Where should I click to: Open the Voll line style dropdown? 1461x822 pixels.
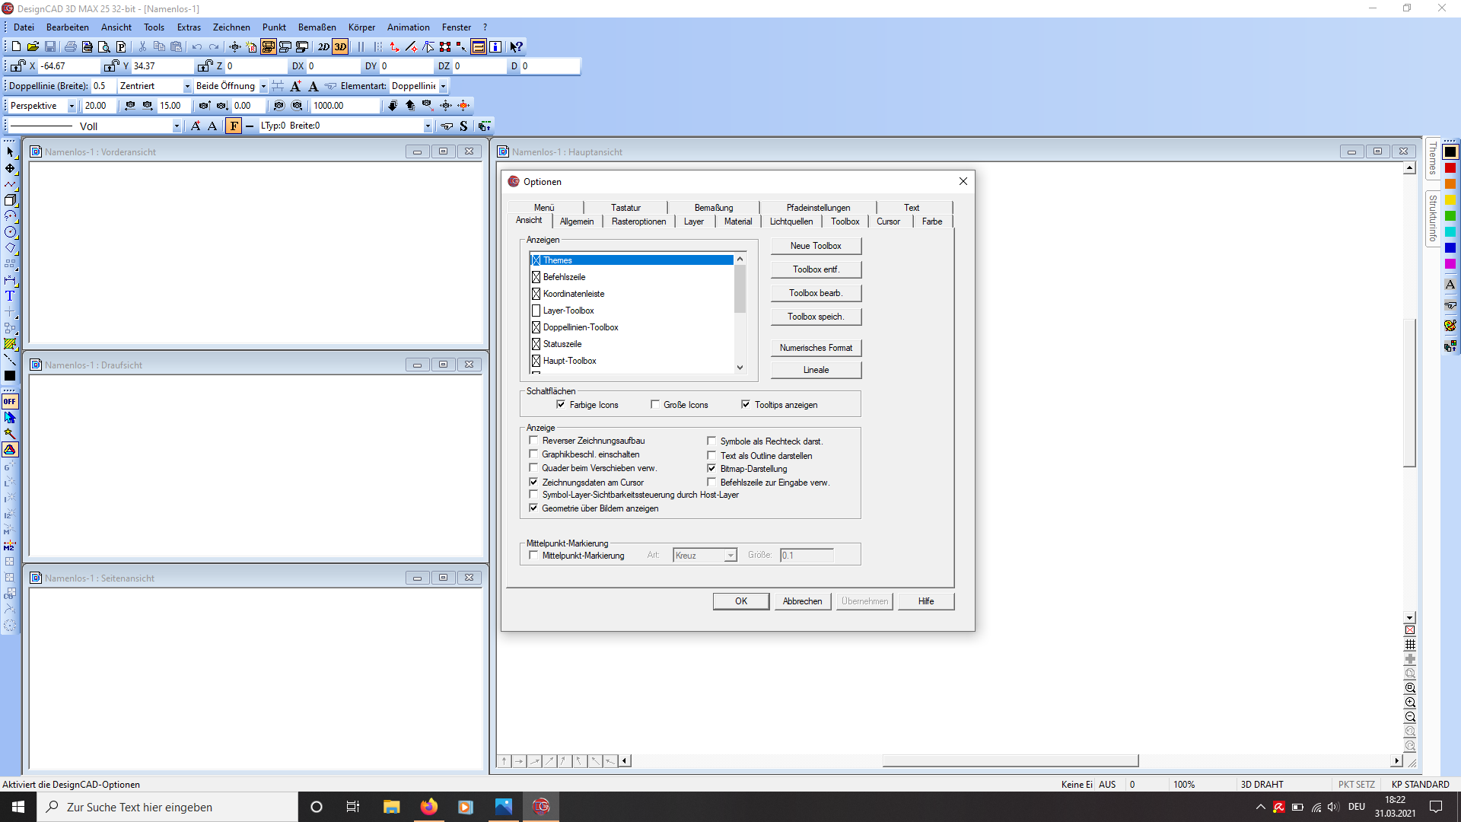[x=177, y=126]
